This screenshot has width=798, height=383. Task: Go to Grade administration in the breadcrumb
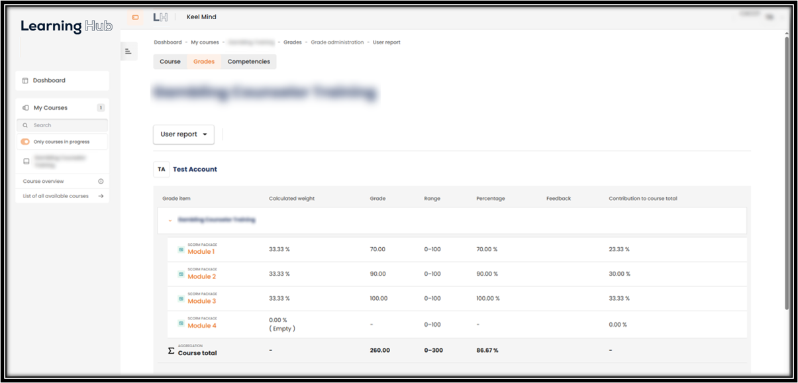338,42
